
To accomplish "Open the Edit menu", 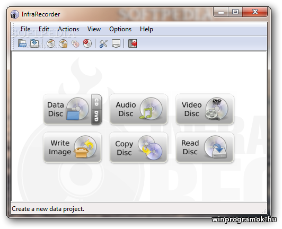I will pyautogui.click(x=43, y=29).
